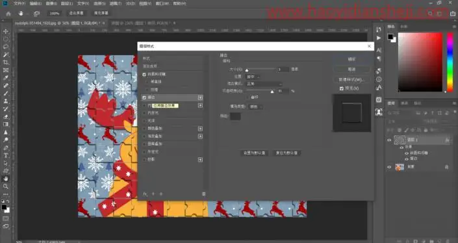Select the Type tool
This screenshot has height=243, width=458.
6,156
